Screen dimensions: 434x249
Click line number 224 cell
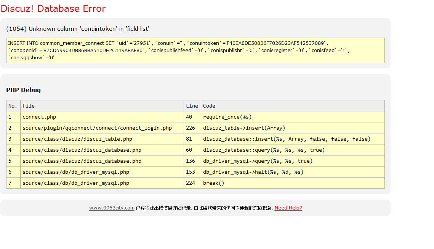tap(192, 183)
